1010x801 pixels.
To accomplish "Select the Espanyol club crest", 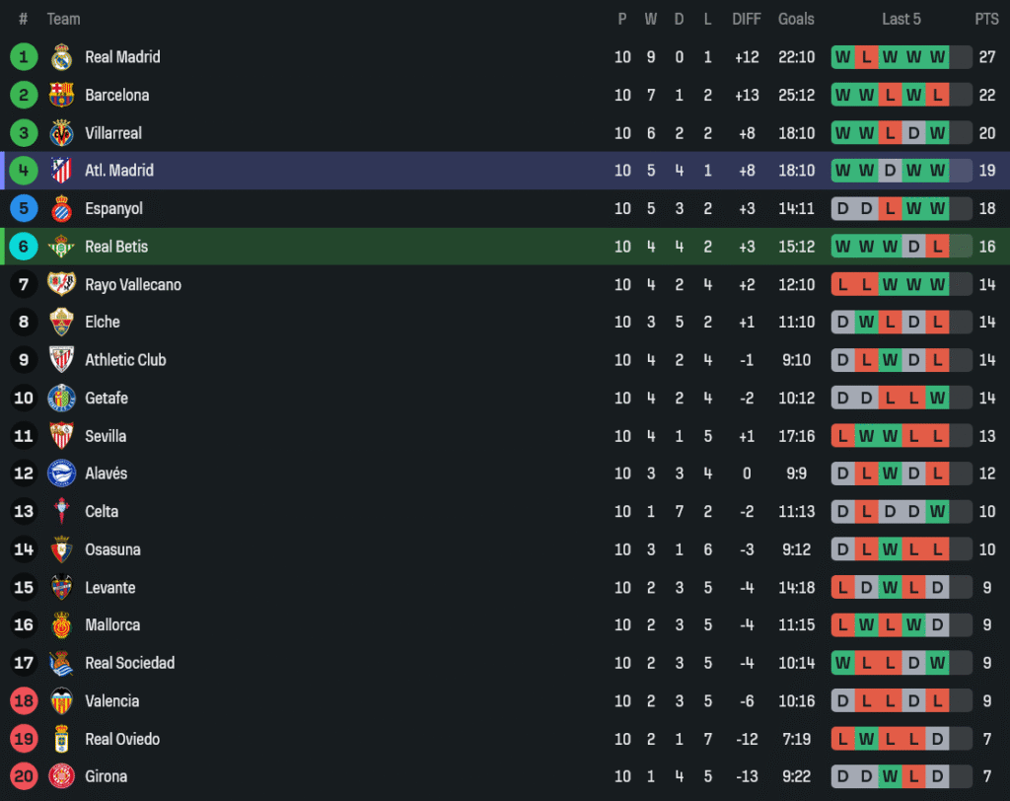I will (61, 209).
